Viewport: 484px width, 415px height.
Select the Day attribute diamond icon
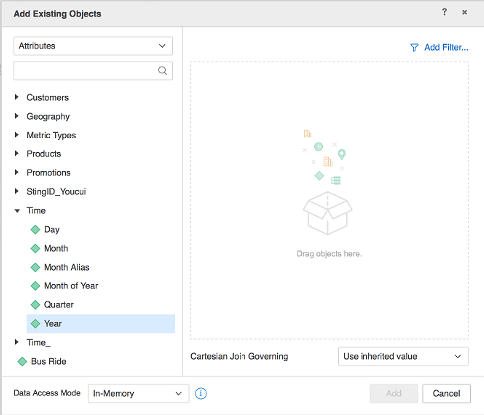point(35,230)
